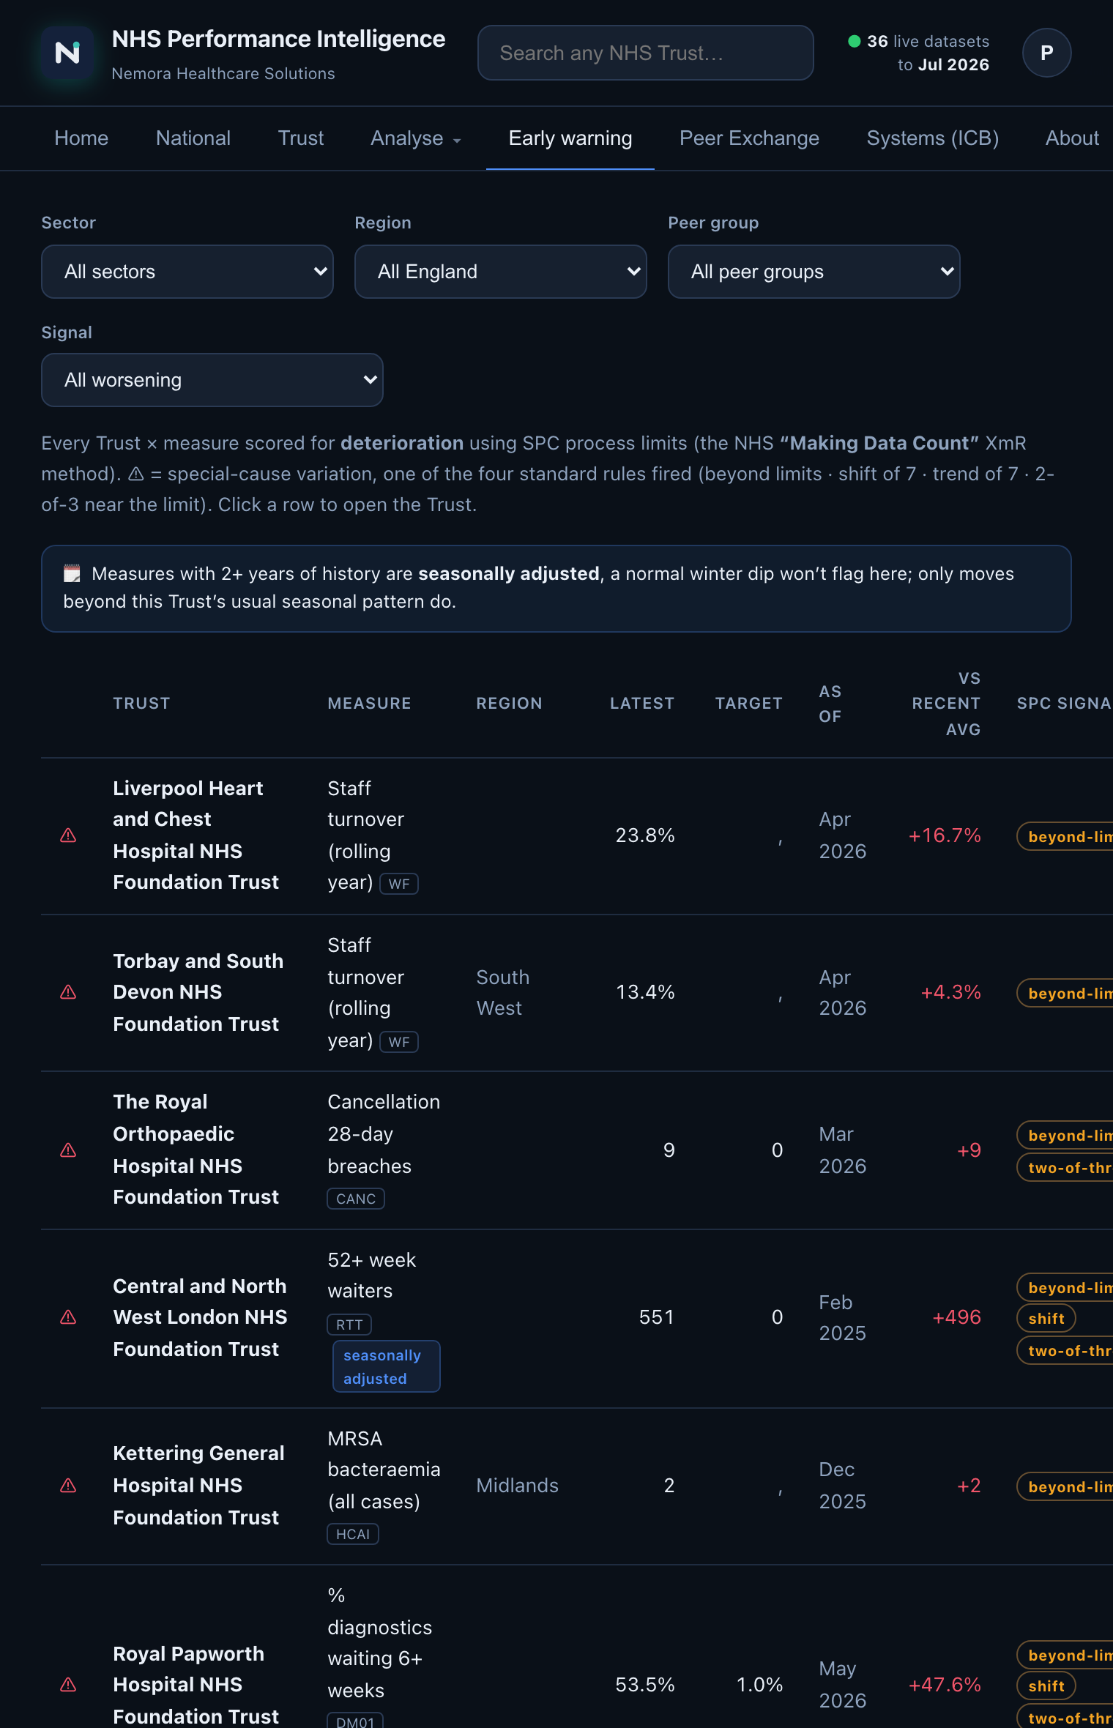This screenshot has width=1113, height=1728.
Task: Open the P user profile avatar
Action: pyautogui.click(x=1046, y=53)
